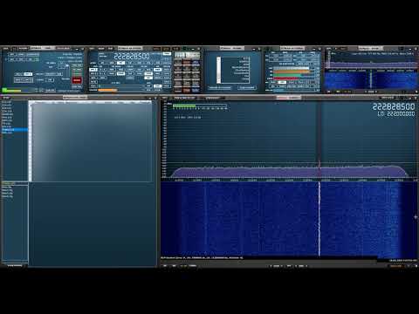This screenshot has height=314, width=419.
Task: Click the red level bar in the audio panel
Action: (x=286, y=78)
